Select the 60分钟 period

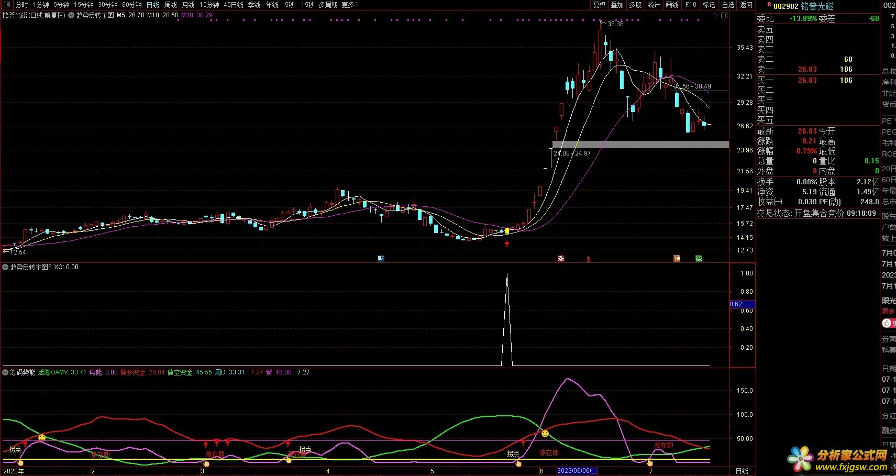pos(132,5)
